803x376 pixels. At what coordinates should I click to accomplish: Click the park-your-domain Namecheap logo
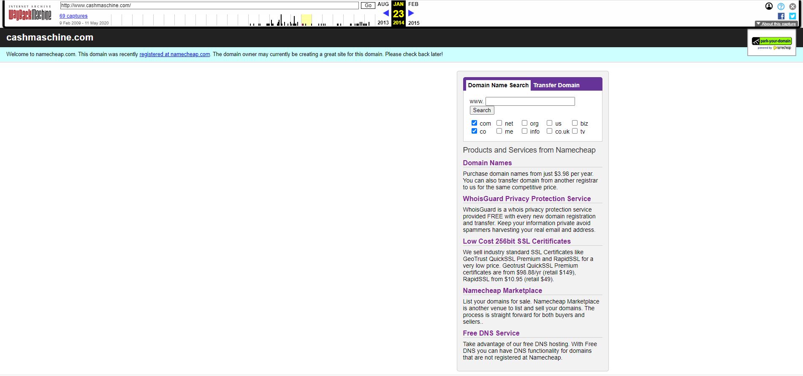771,43
